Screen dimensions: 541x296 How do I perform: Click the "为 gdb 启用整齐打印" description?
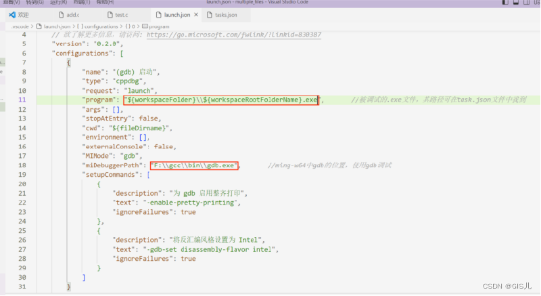point(207,194)
